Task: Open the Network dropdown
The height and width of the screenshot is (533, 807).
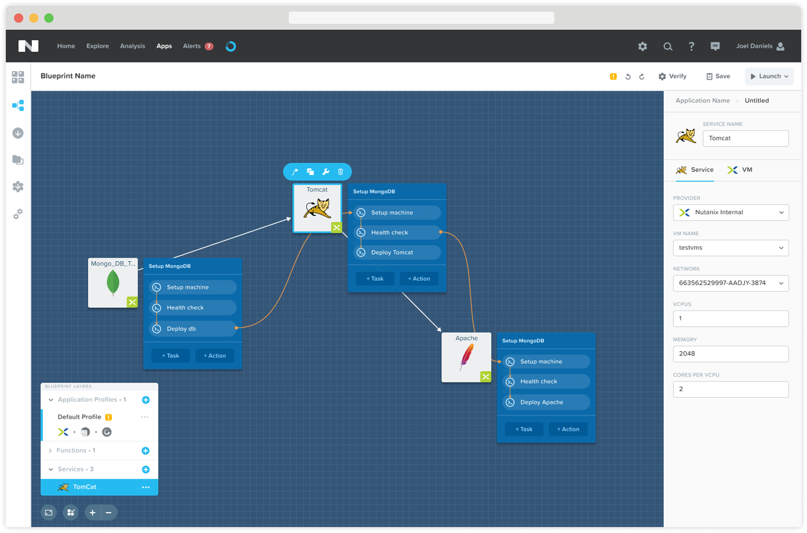Action: pos(731,283)
